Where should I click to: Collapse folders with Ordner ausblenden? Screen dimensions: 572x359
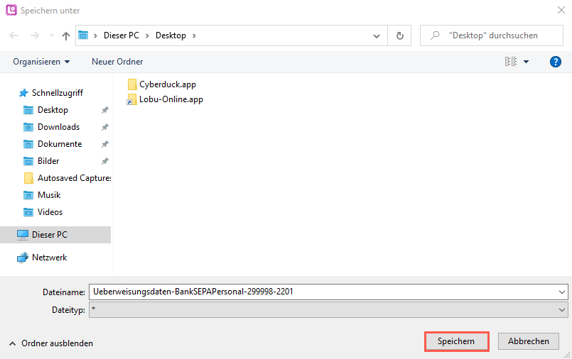[x=51, y=343]
